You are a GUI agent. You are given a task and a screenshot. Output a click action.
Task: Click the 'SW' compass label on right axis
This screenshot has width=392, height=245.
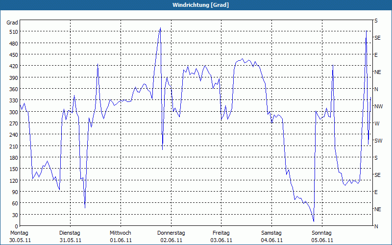(x=378, y=141)
